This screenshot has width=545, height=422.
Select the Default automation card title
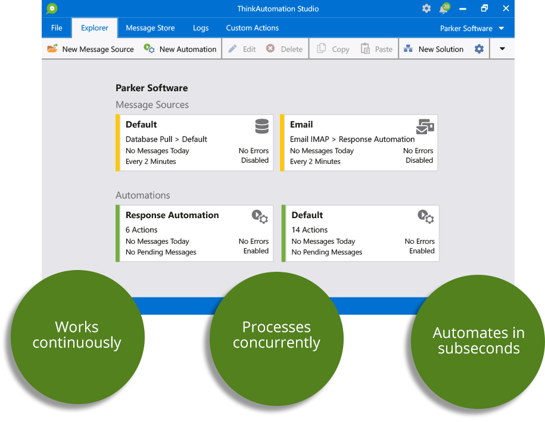307,215
